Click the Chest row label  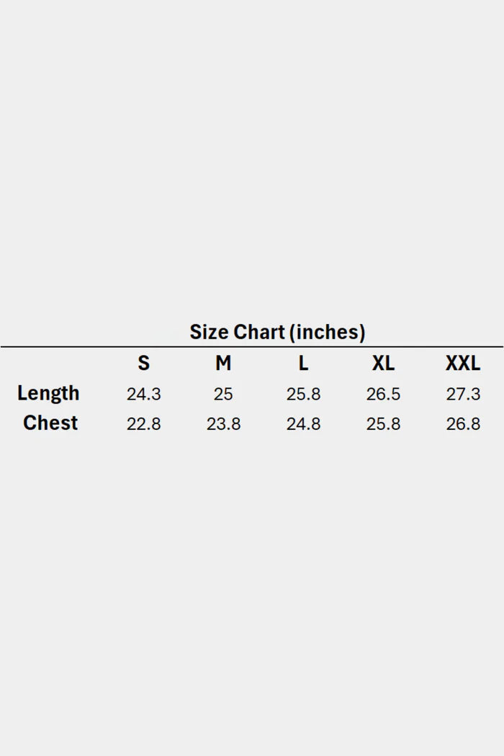[50, 423]
